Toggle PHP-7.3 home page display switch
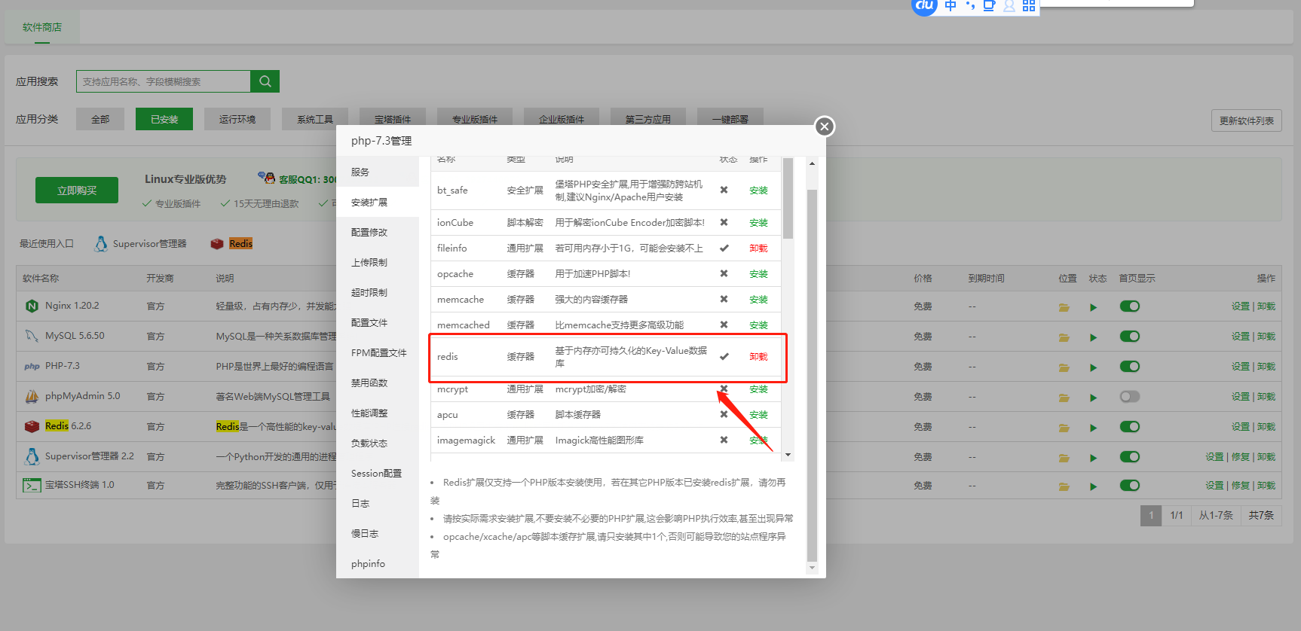Viewport: 1301px width, 631px height. pos(1130,366)
